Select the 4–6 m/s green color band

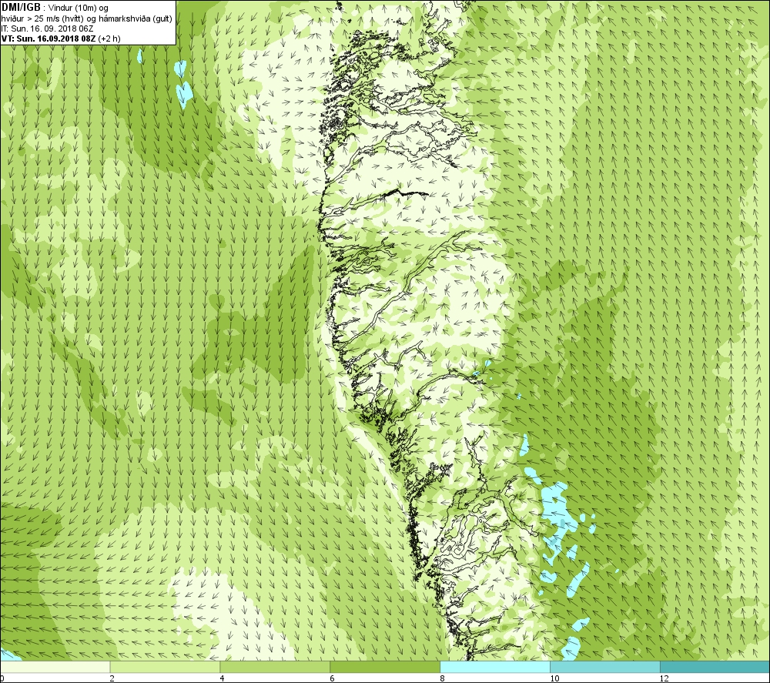[x=275, y=667]
